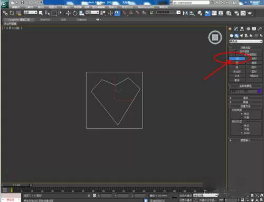The height and width of the screenshot is (202, 264).
Task: Click the Use Pivot Point Center icon
Action: (x=103, y=13)
